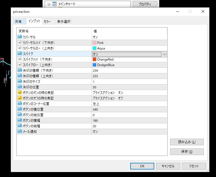Screen dimensions: 216x177
Task: Select the ボタンの横位置 value 340
Action: pos(95,109)
